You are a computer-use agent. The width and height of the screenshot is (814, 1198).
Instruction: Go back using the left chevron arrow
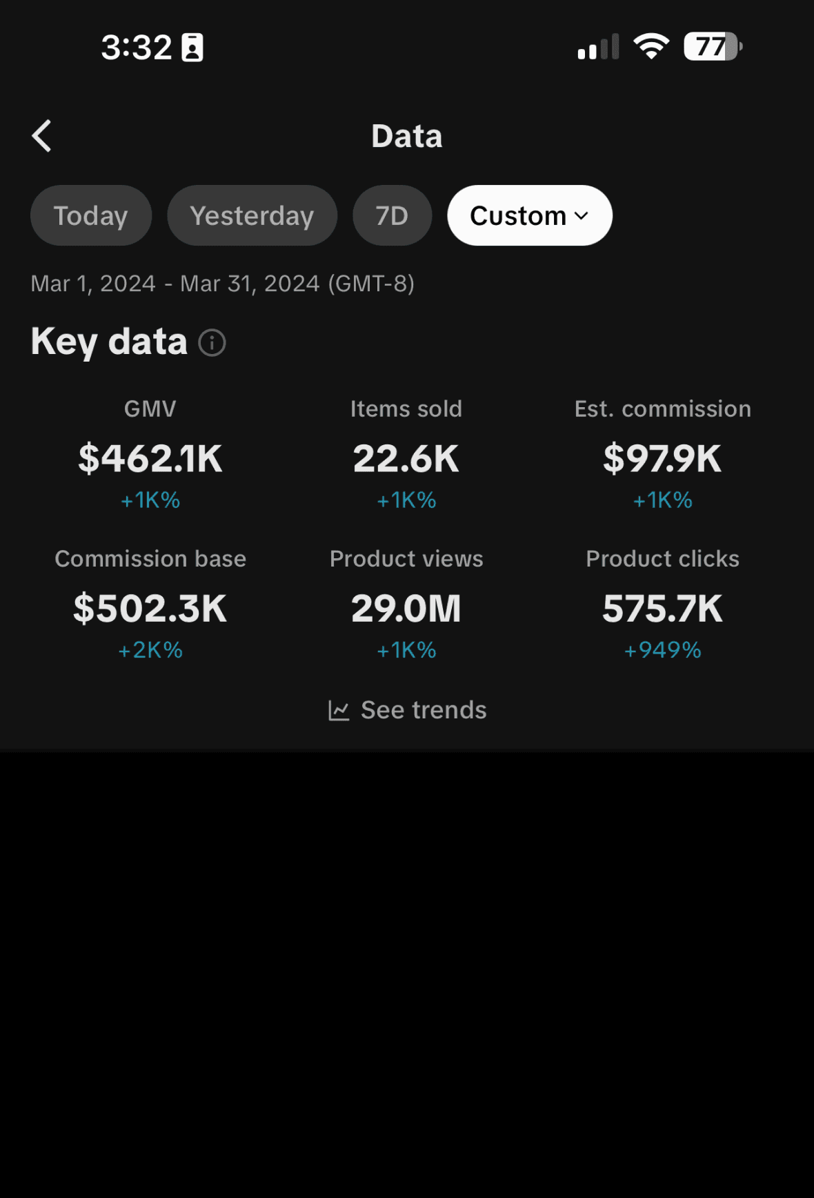coord(42,136)
